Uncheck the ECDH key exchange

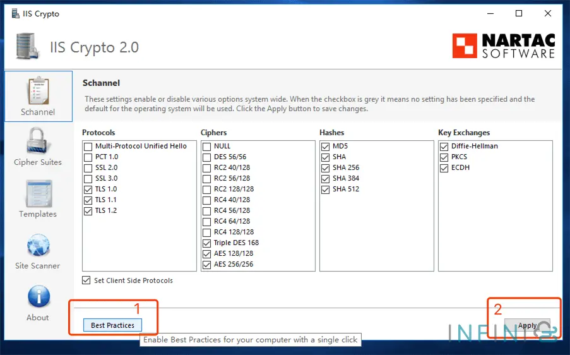tap(444, 168)
